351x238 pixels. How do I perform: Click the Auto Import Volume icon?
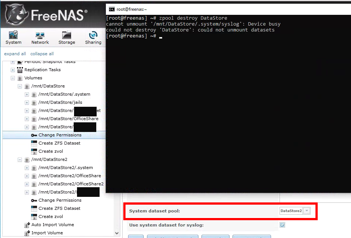(x=27, y=225)
